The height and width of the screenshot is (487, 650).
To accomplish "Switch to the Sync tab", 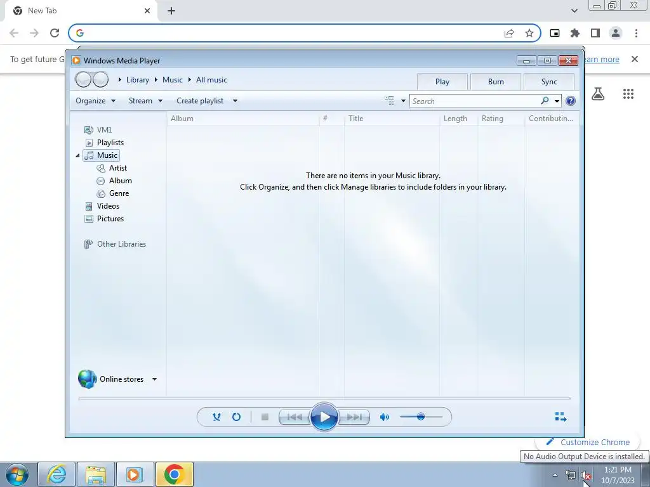I will pos(549,82).
